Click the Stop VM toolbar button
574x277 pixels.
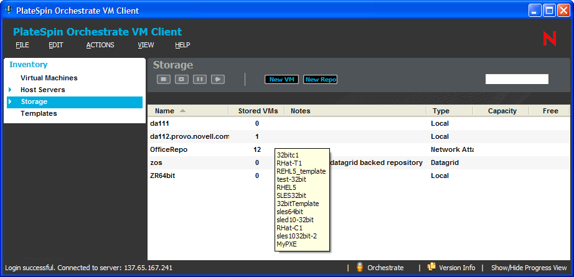coord(164,79)
